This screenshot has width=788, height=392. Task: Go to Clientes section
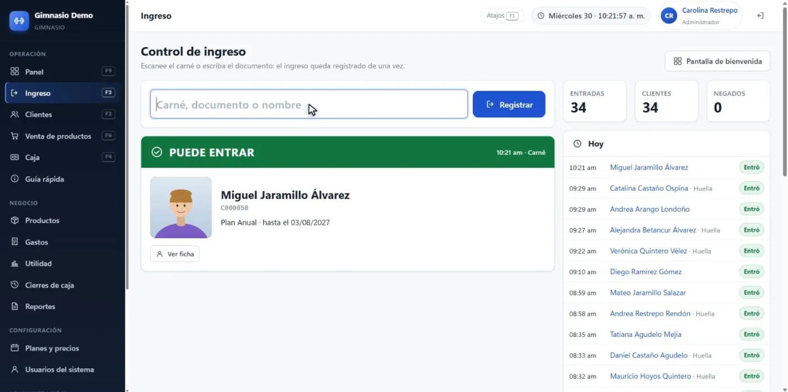point(62,115)
